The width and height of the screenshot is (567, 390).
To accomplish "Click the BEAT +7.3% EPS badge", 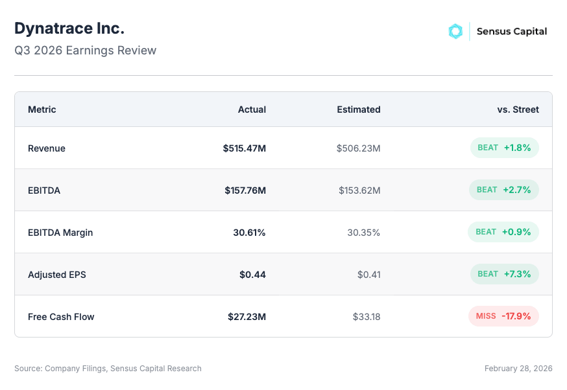I will coord(505,274).
